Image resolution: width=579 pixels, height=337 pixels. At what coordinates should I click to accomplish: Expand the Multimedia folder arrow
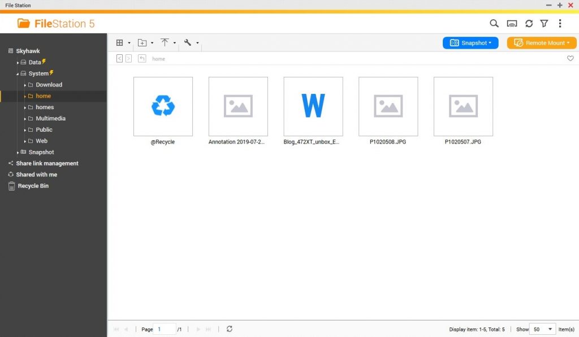[x=25, y=119]
